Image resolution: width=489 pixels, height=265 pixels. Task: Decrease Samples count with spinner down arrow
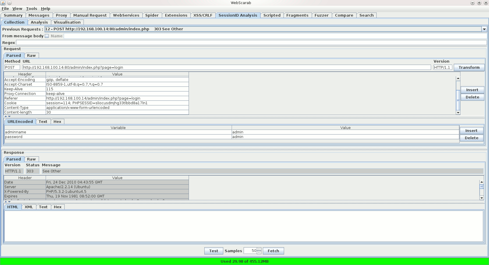pyautogui.click(x=259, y=252)
